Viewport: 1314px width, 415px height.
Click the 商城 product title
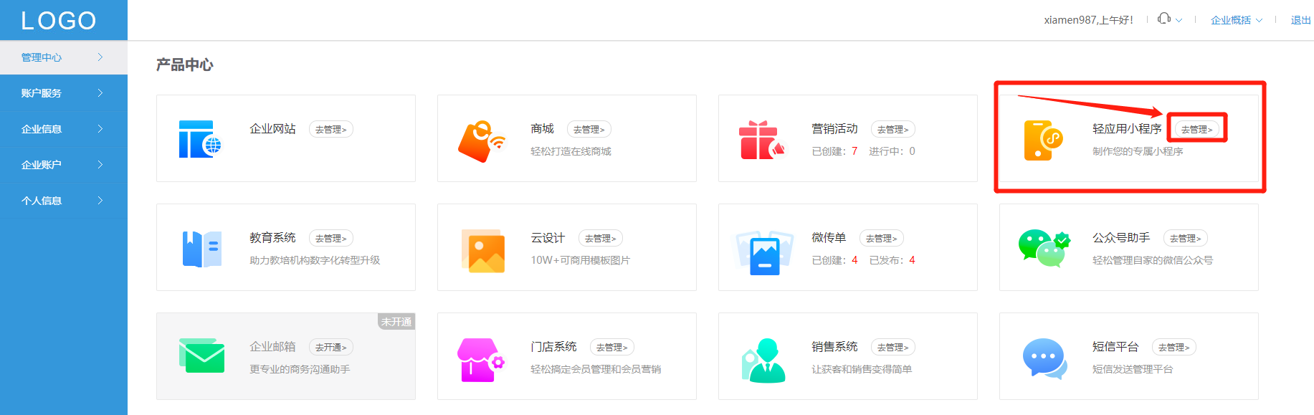tap(542, 129)
